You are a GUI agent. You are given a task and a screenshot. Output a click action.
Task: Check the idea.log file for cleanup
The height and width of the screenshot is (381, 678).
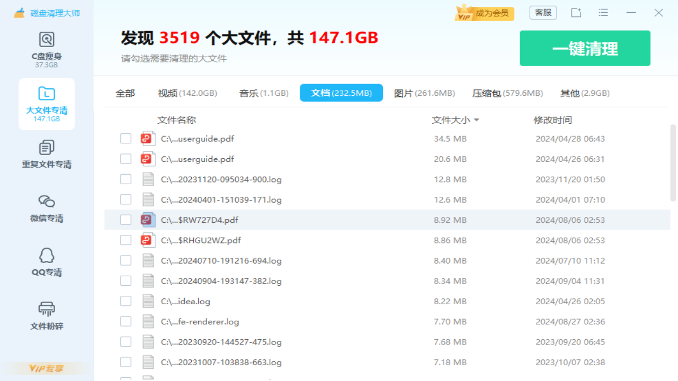[x=126, y=301]
